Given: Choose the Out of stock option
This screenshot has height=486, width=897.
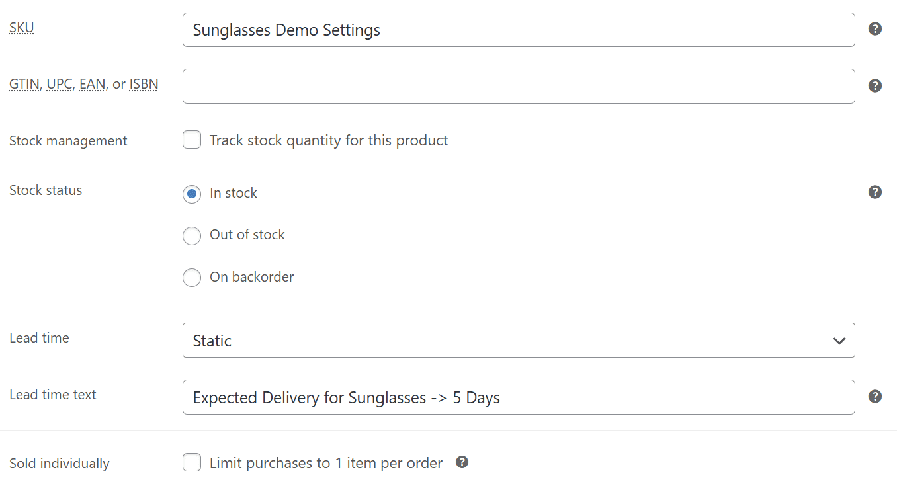Looking at the screenshot, I should pyautogui.click(x=192, y=235).
